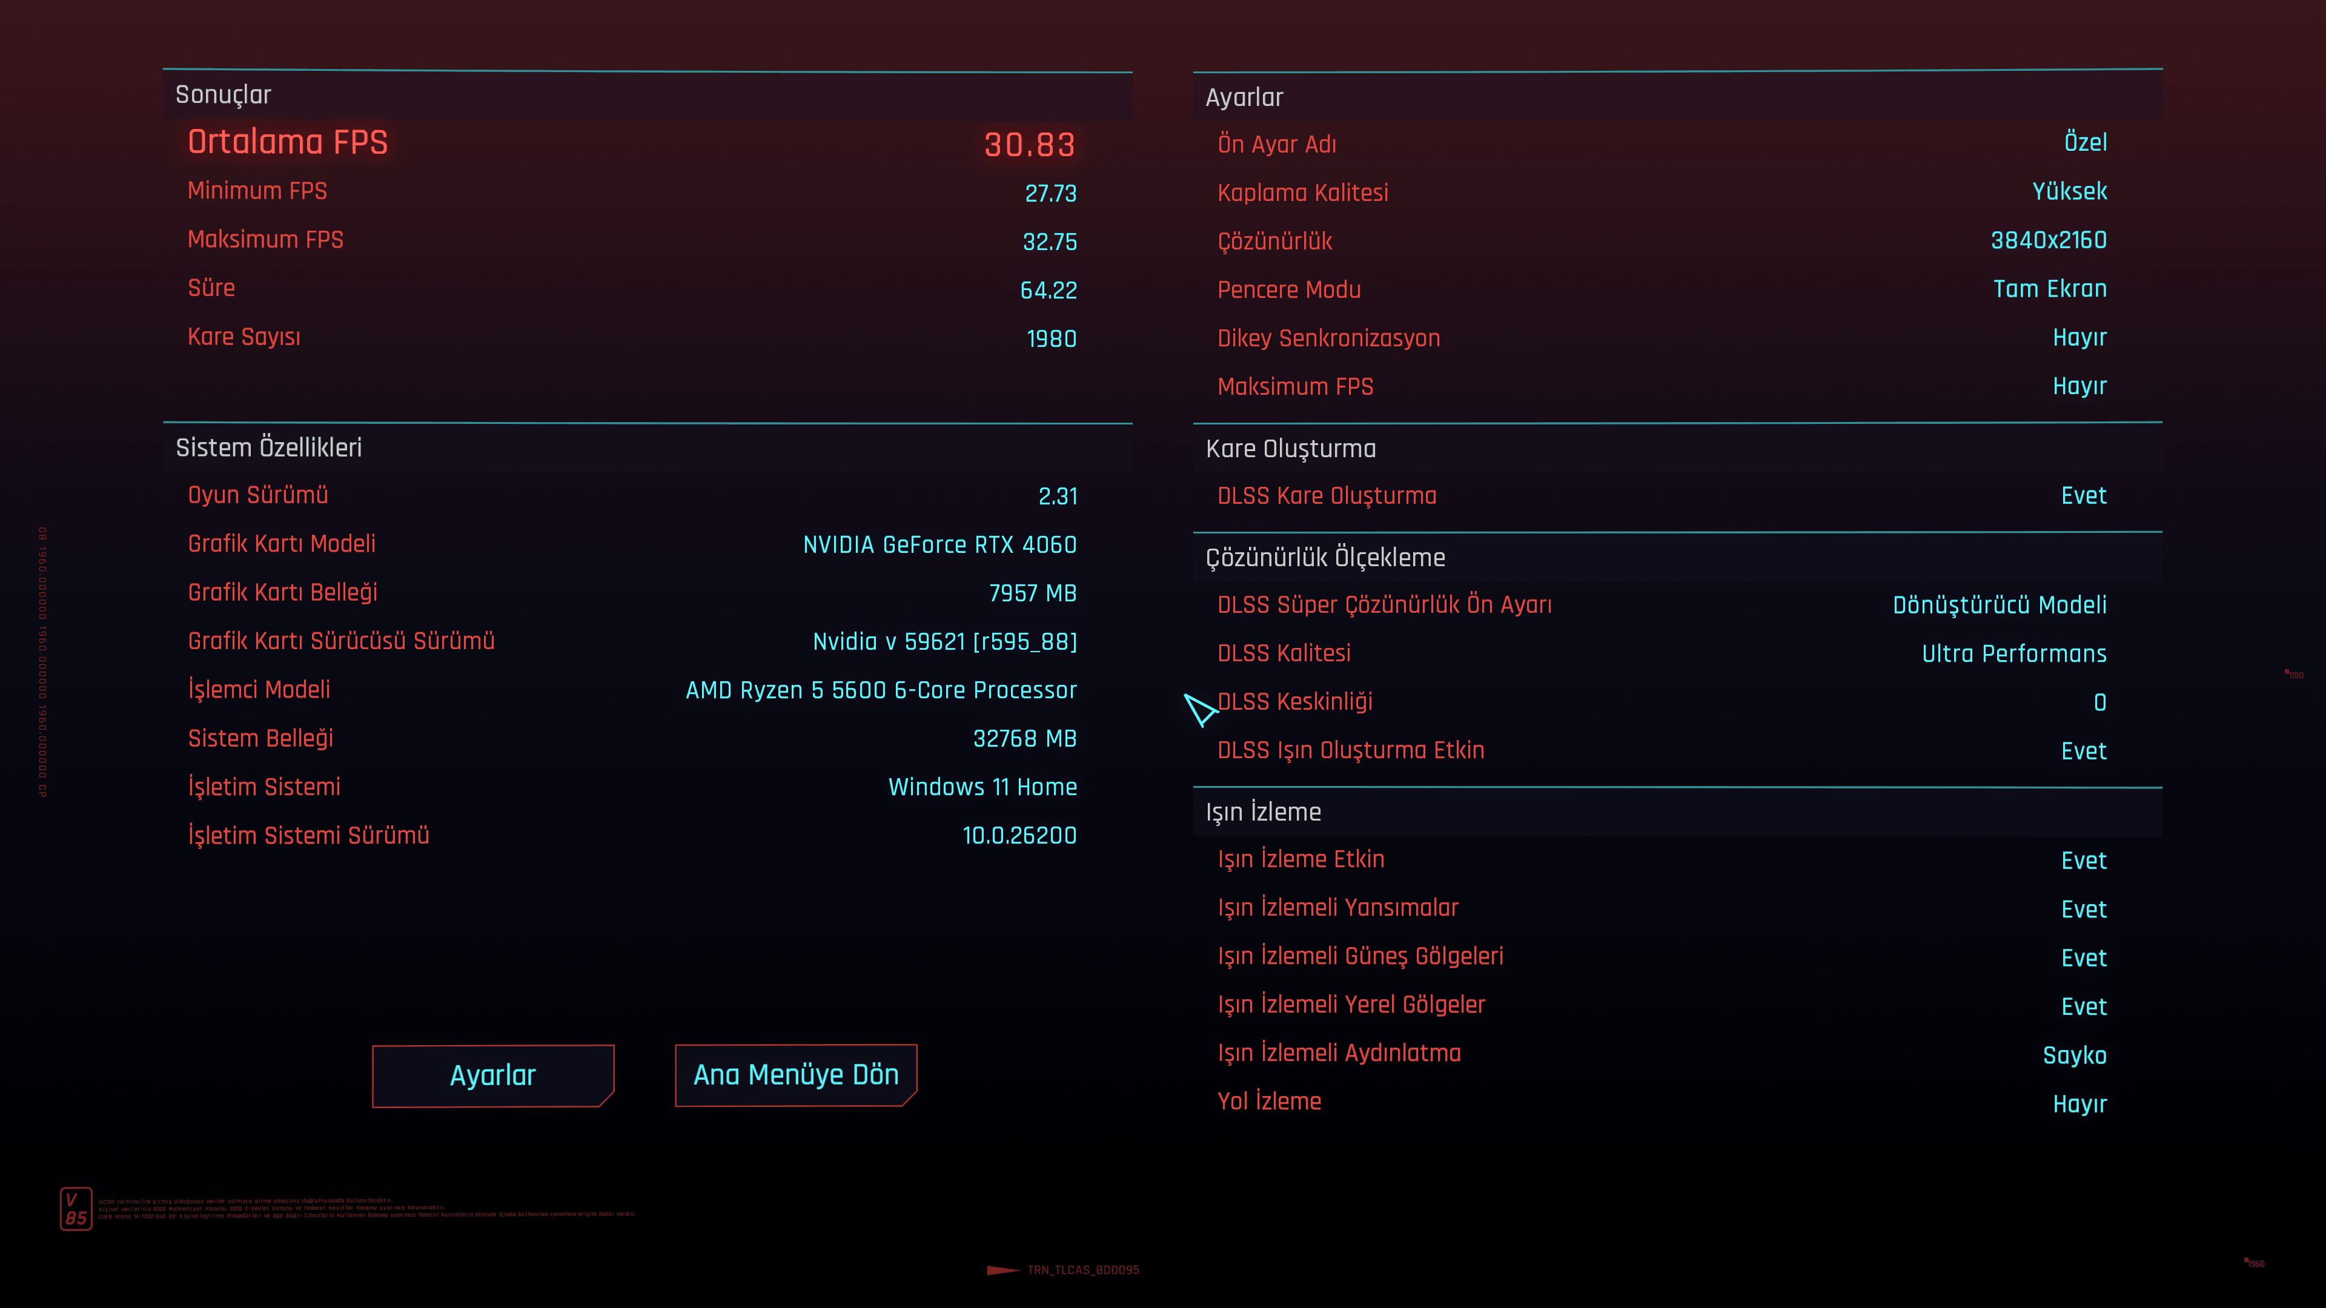Click the resolution value 3840x2160
The width and height of the screenshot is (2326, 1308).
tap(2049, 240)
